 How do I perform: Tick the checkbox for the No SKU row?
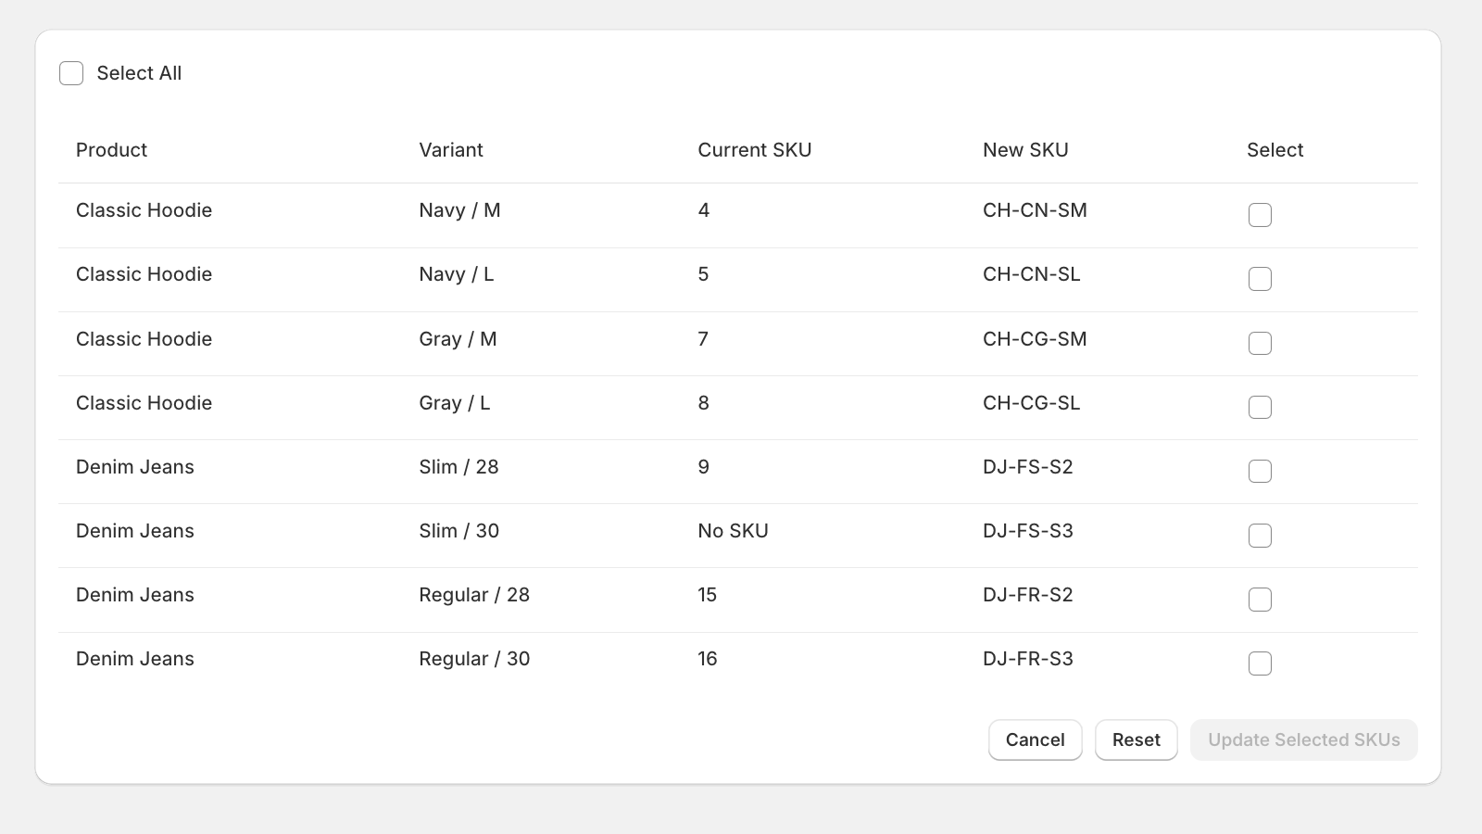click(x=1260, y=536)
